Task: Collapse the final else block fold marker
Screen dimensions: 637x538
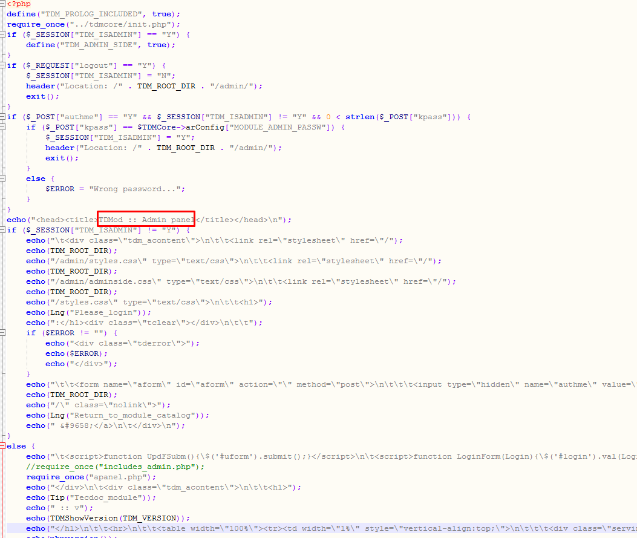Action: coord(2,446)
